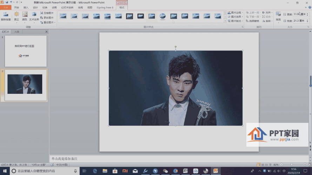
Task: Click the Windows Start button
Action: [5, 171]
